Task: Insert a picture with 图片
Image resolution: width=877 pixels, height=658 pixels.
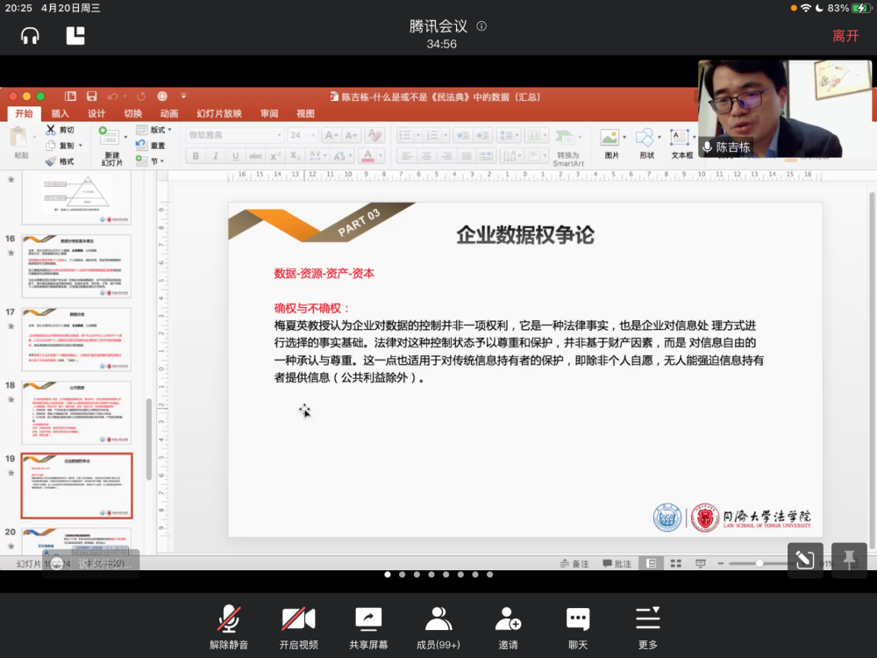Action: pyautogui.click(x=611, y=144)
